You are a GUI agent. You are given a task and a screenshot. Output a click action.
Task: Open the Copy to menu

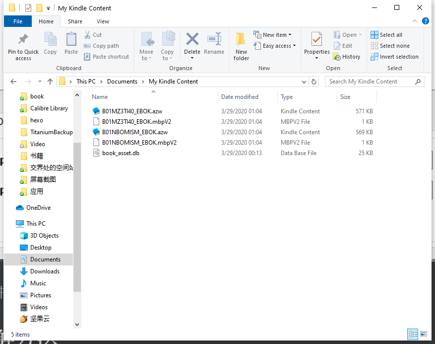pos(167,46)
